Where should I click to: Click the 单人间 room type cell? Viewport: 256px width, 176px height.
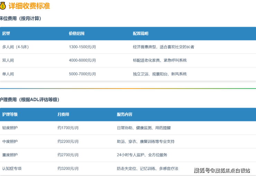8,74
